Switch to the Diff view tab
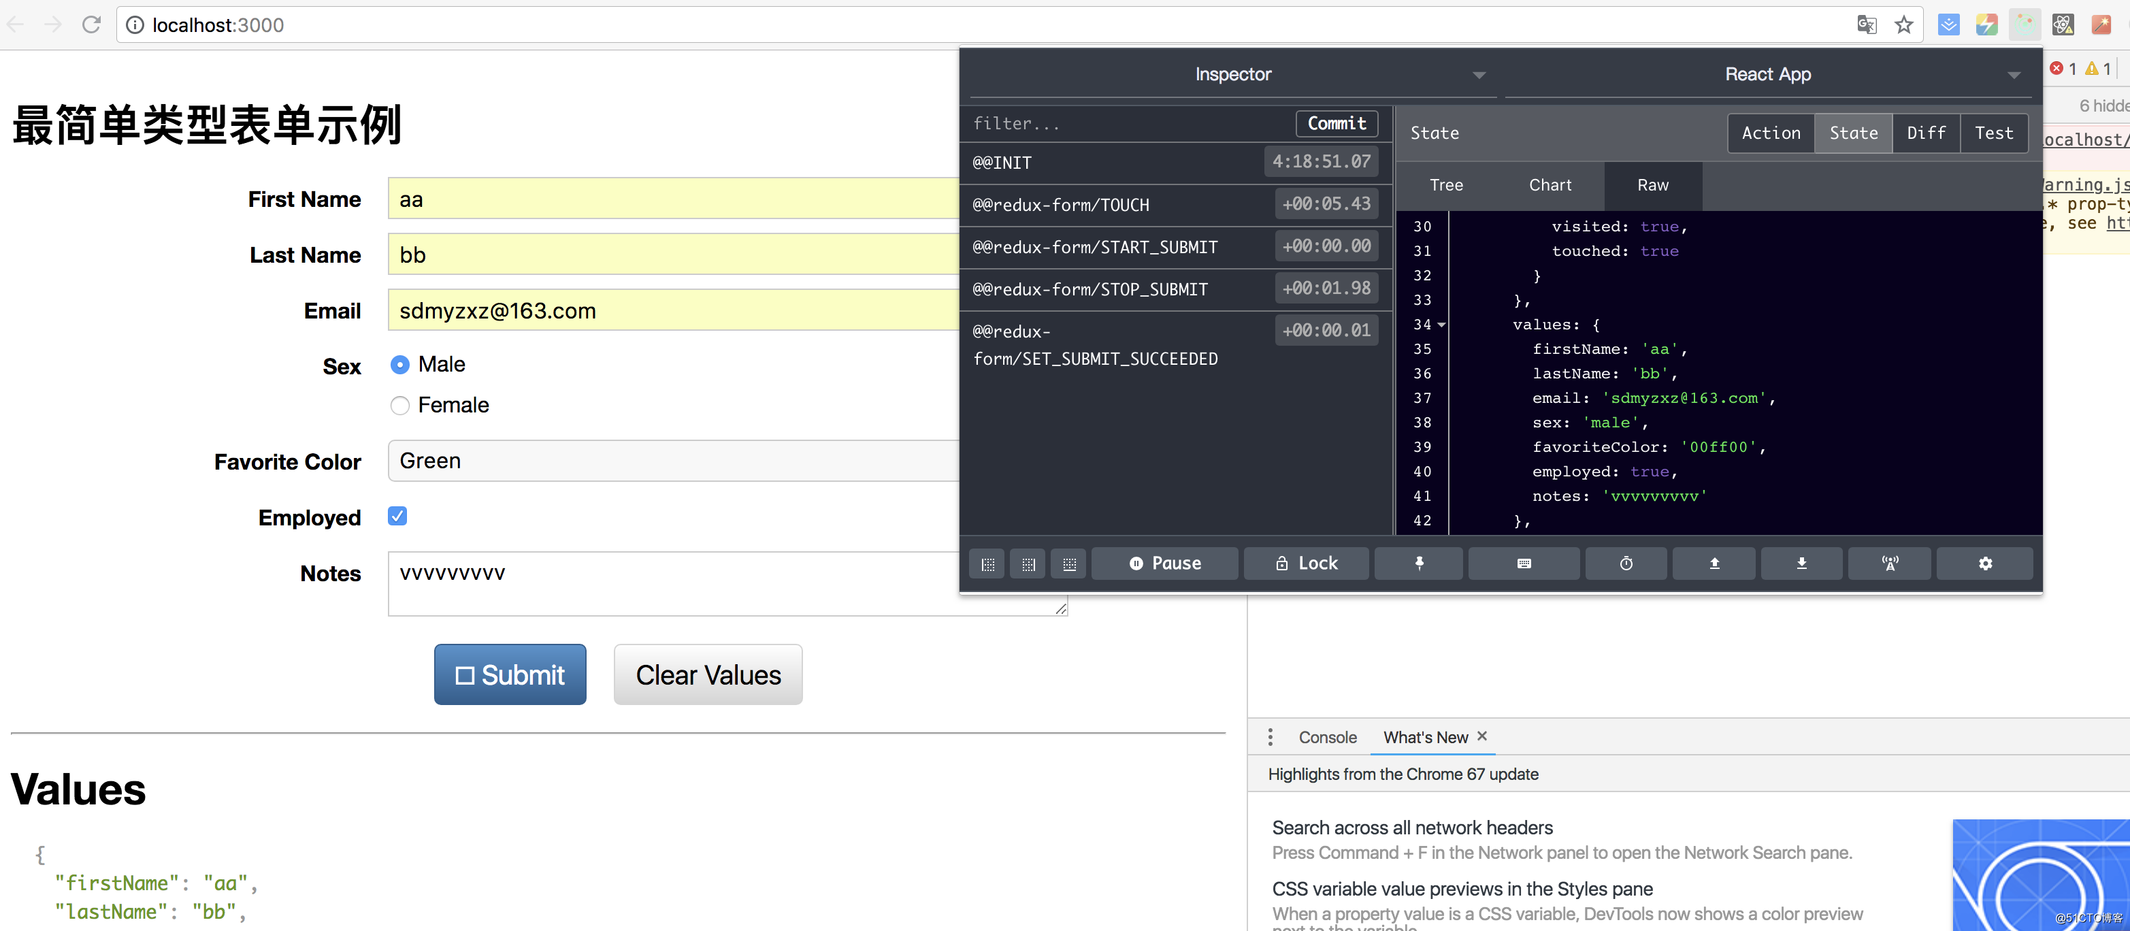This screenshot has height=931, width=2130. coord(1926,133)
